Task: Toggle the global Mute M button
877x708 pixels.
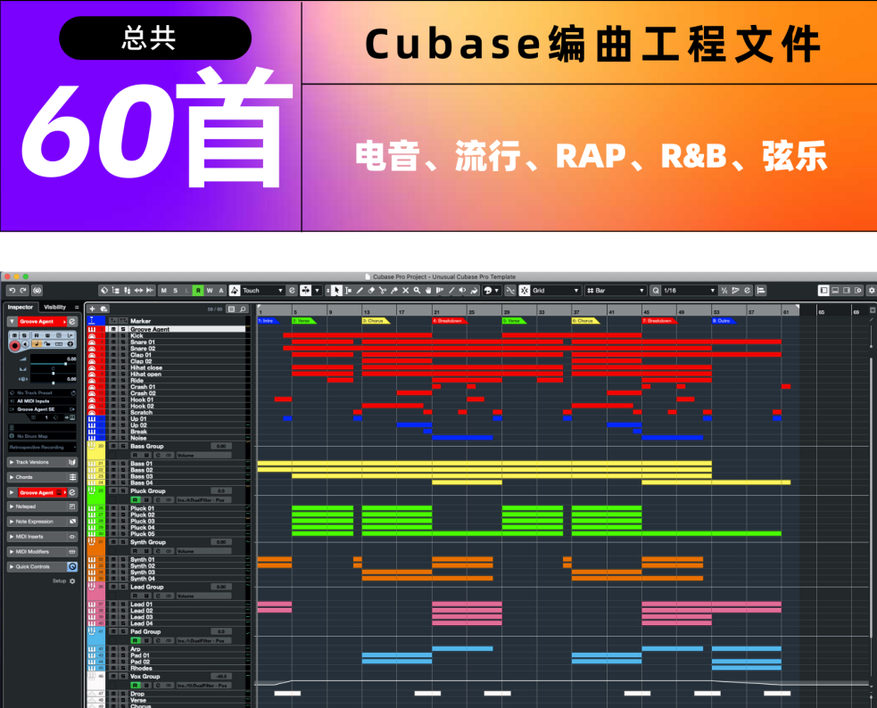Action: (164, 291)
